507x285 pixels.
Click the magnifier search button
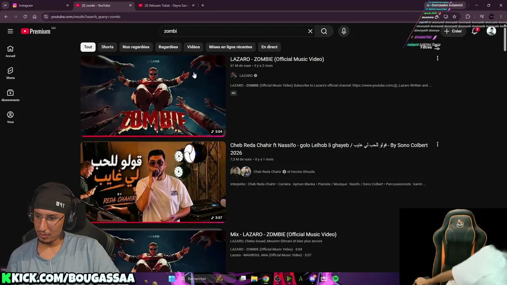pyautogui.click(x=324, y=31)
